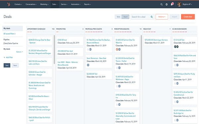Click Add filter
The image size is (199, 124).
[8, 58]
